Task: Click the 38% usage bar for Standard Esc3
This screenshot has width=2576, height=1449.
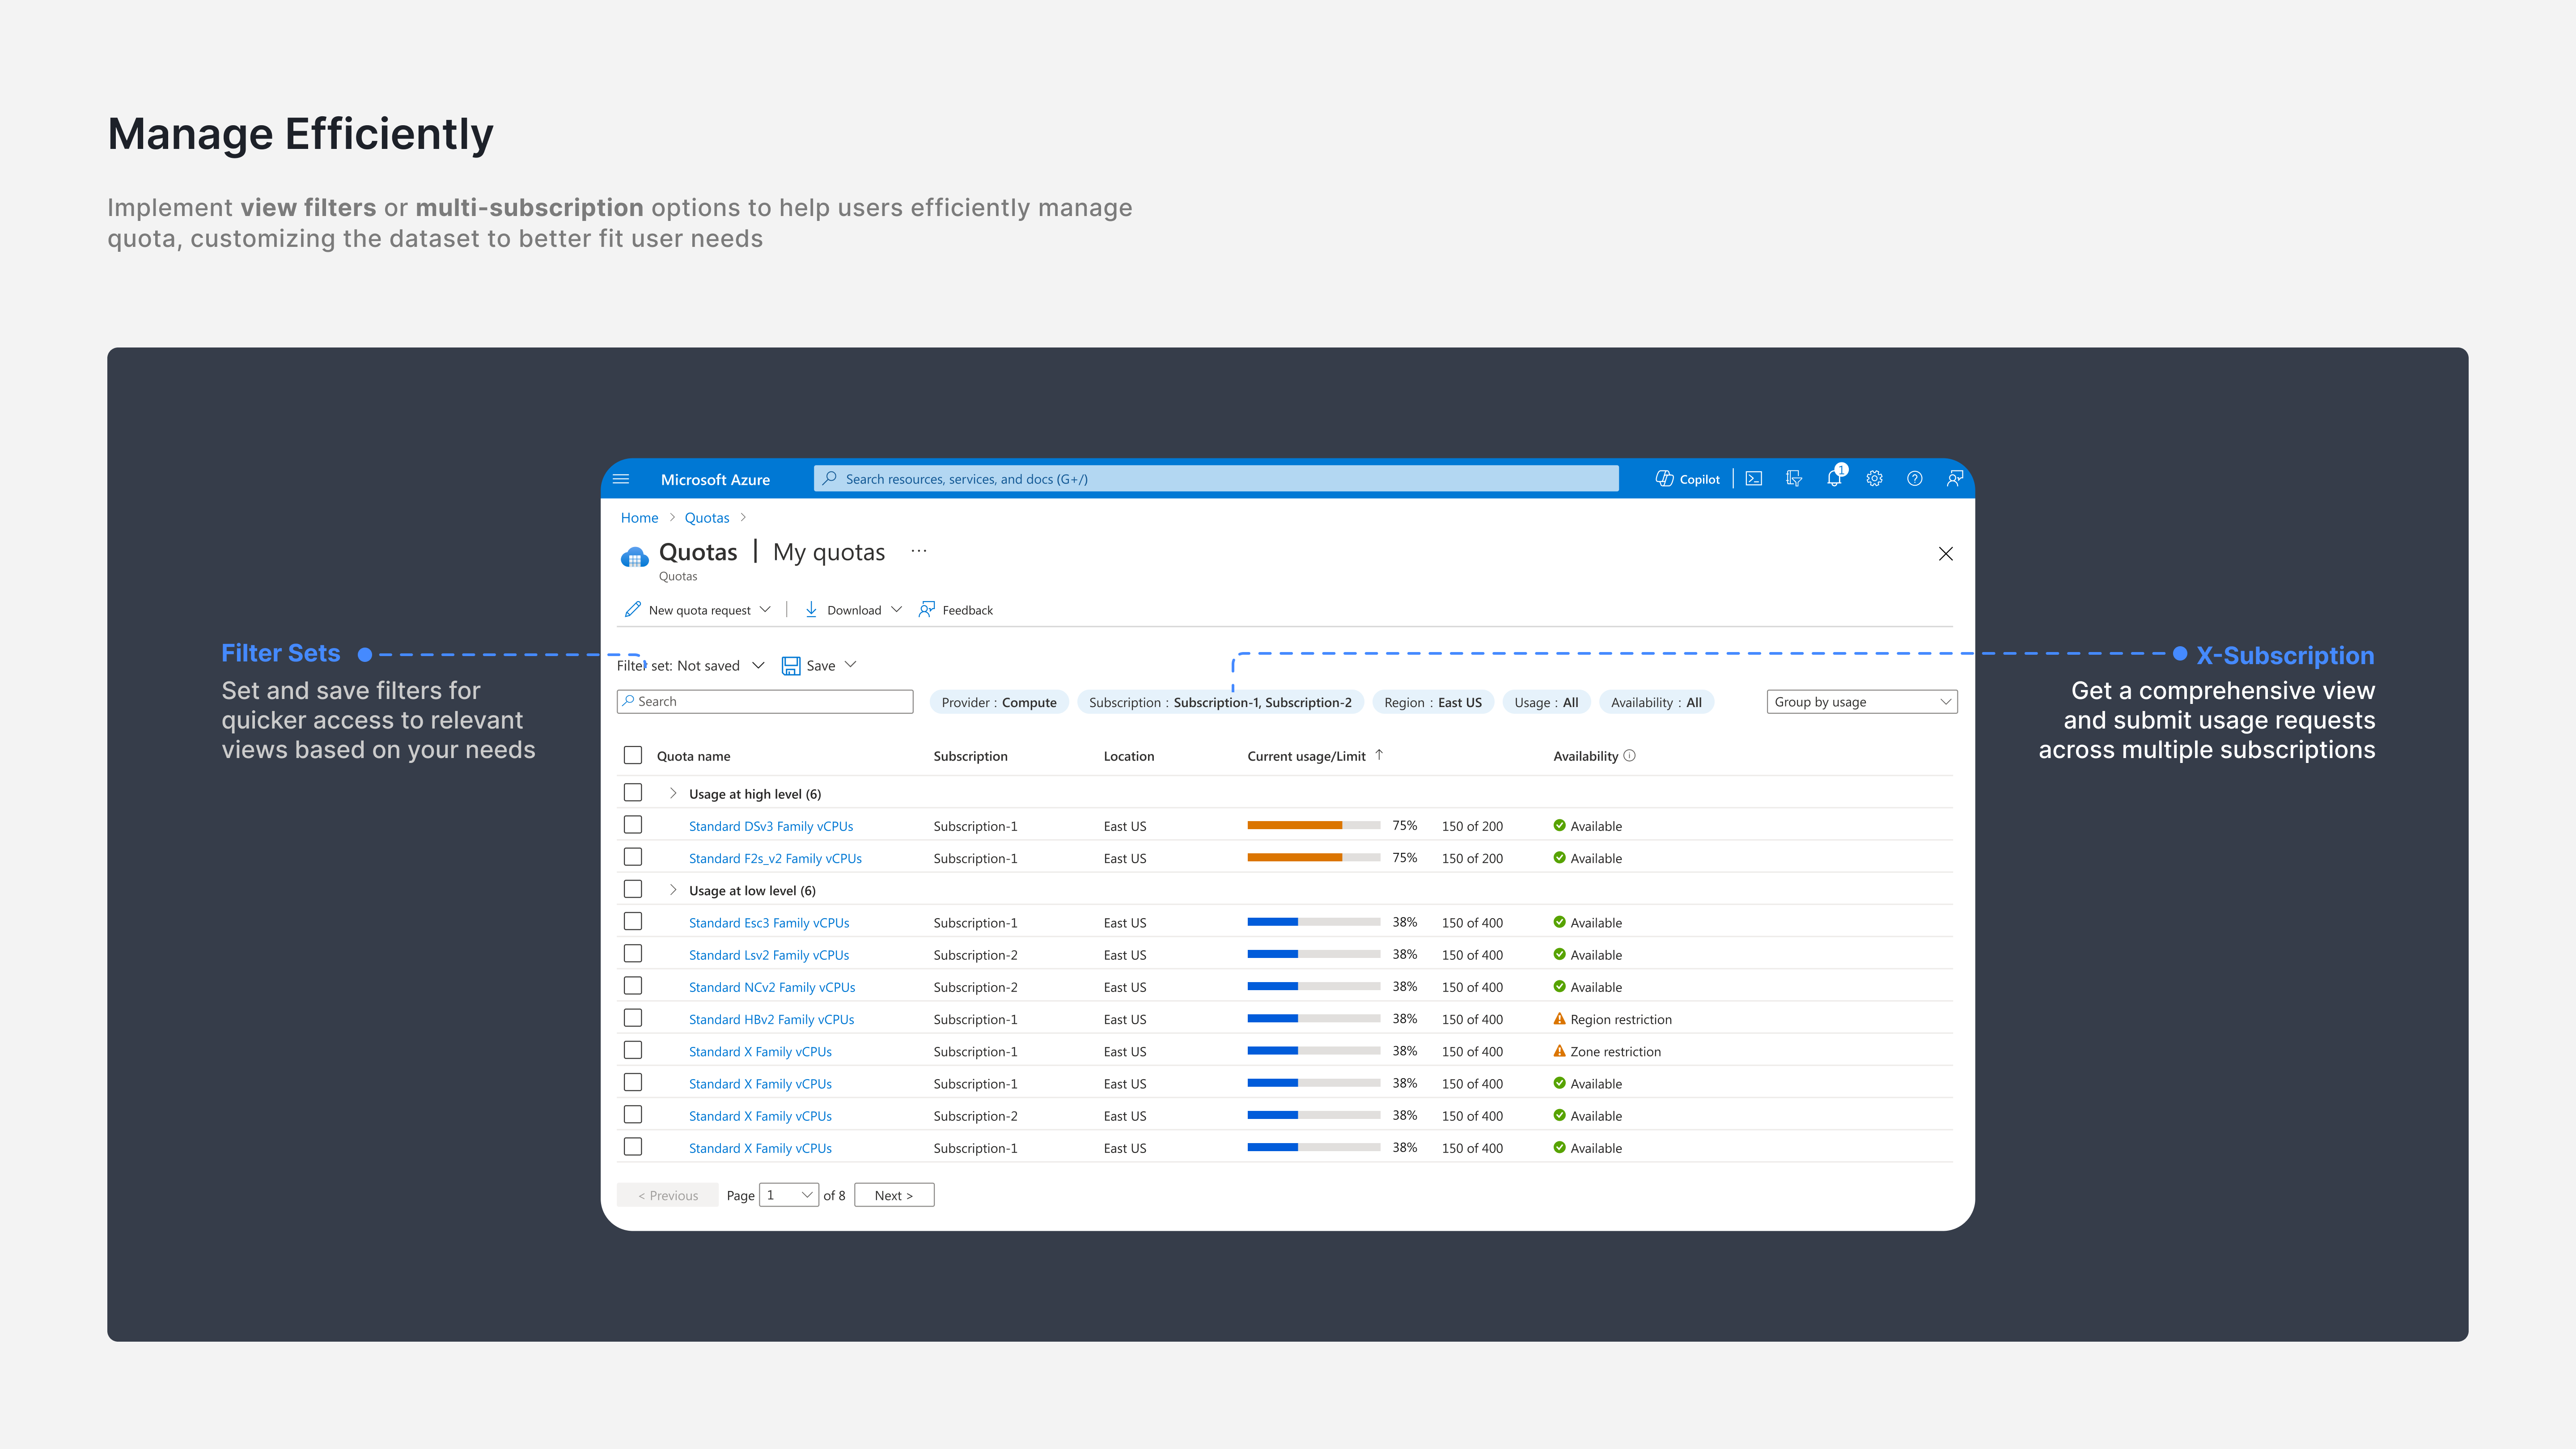Action: click(x=1314, y=922)
